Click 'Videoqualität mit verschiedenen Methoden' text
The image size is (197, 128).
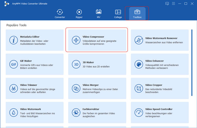162,67
